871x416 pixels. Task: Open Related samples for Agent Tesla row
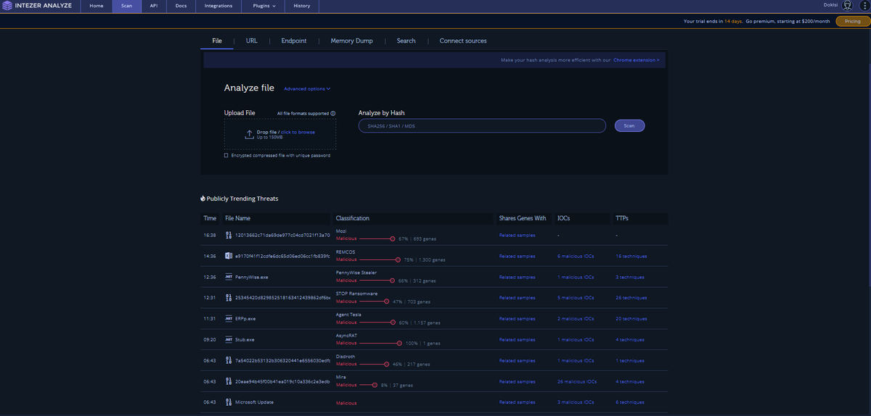pyautogui.click(x=517, y=318)
